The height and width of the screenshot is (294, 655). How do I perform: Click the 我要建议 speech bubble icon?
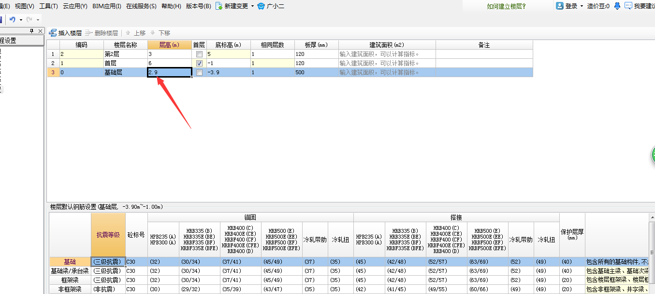click(x=628, y=6)
